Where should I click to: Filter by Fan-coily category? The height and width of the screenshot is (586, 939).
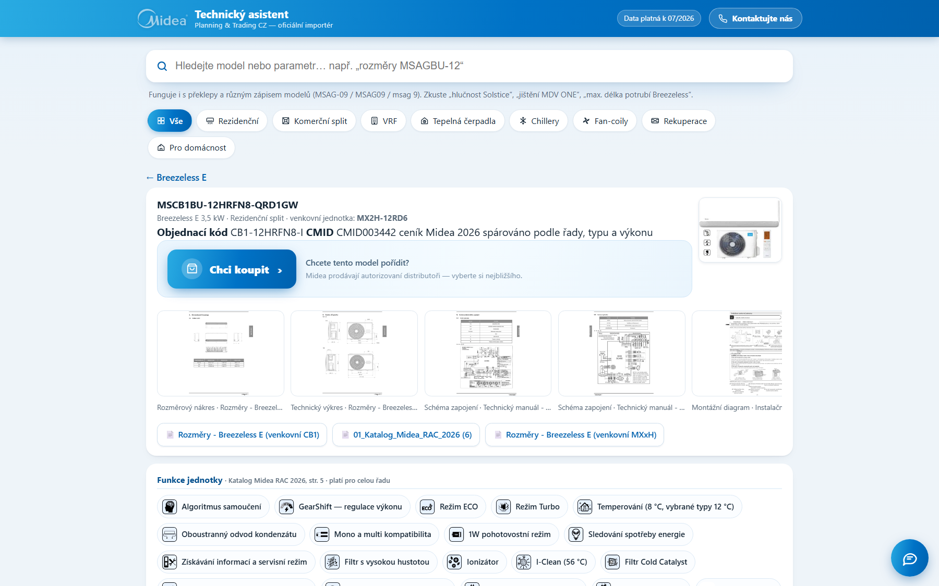click(x=605, y=121)
